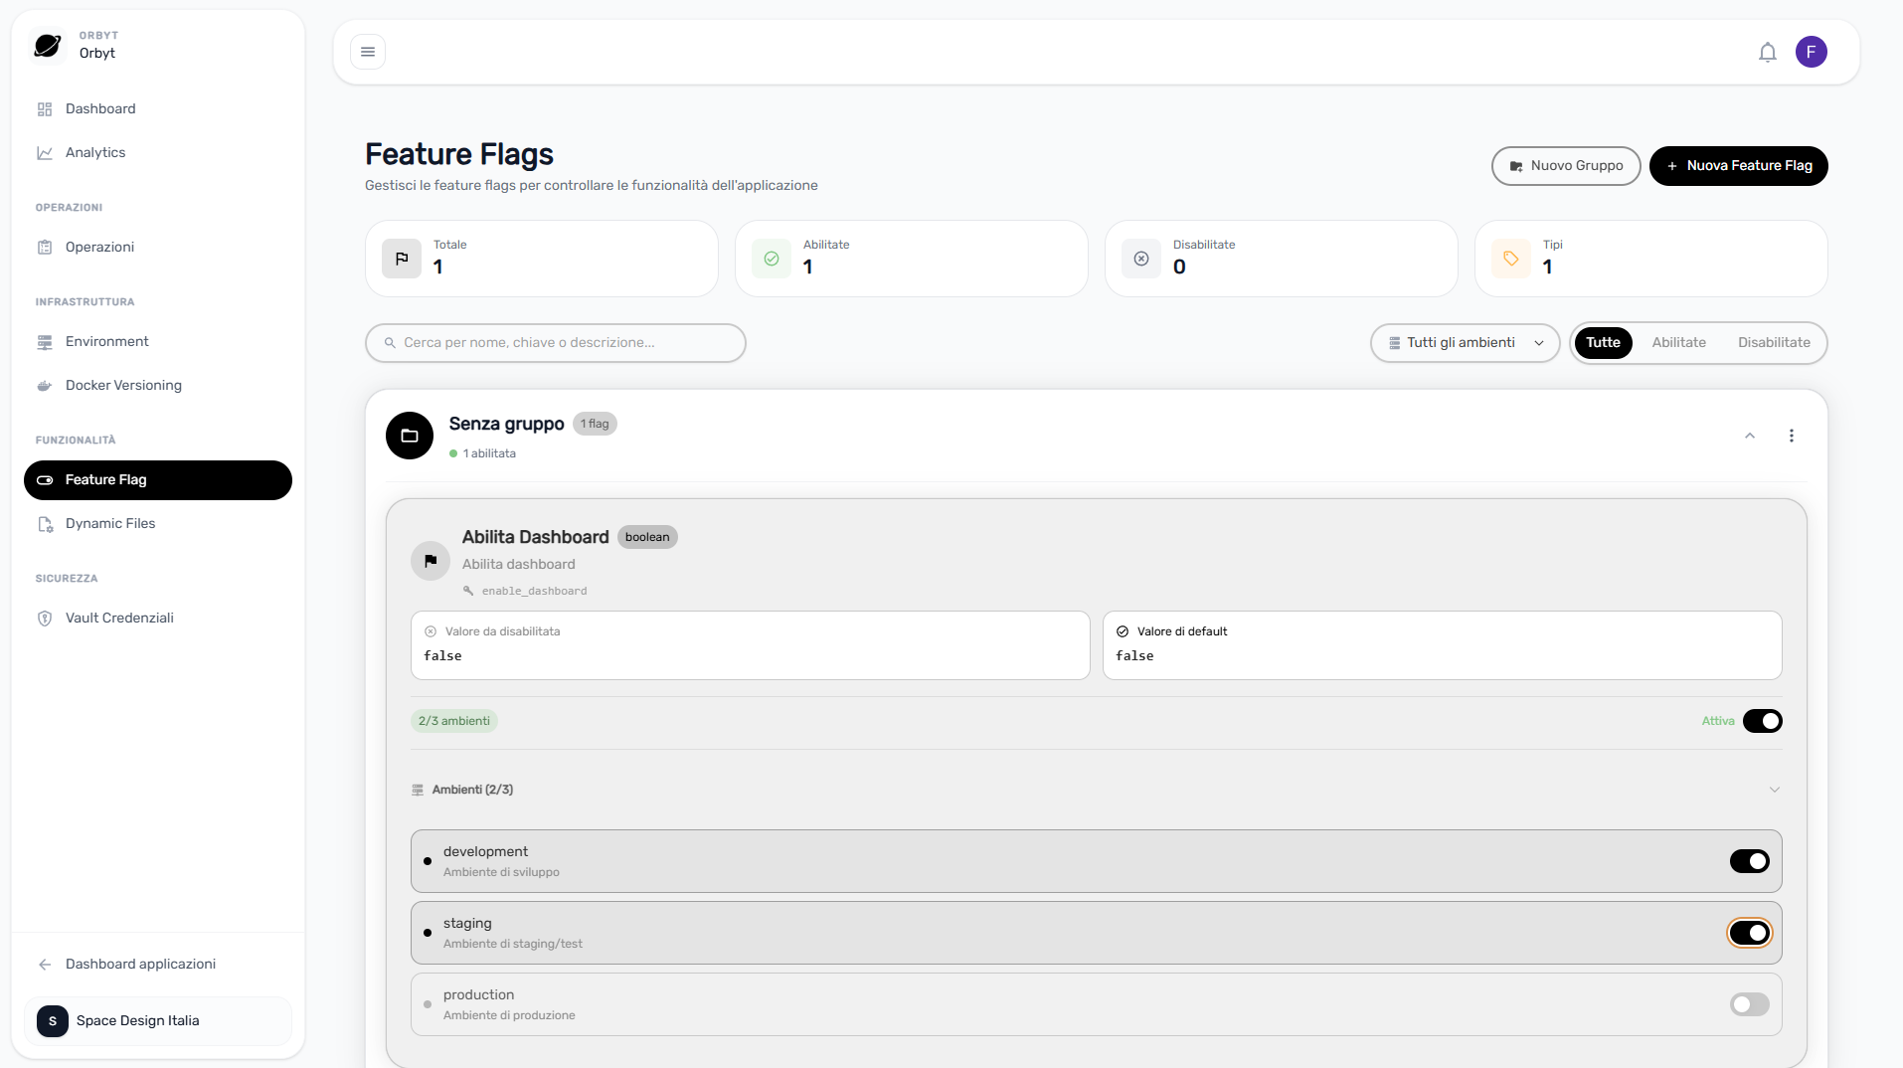The image size is (1903, 1068).
Task: Click the Orbyt planet logo
Action: [48, 45]
